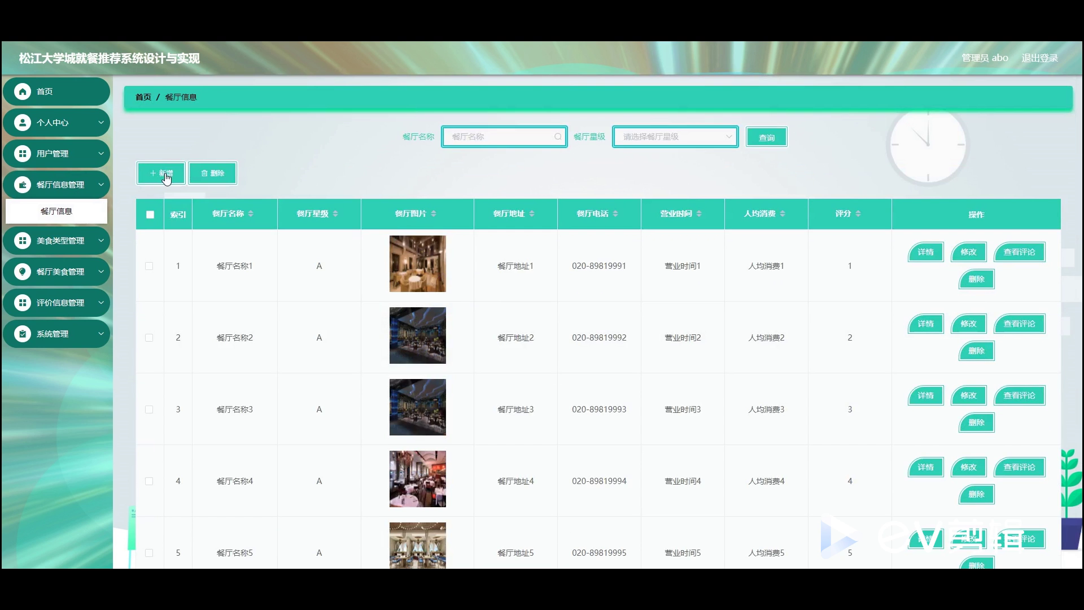Expand the 餐厅美食管理 menu chevron
The height and width of the screenshot is (610, 1084).
101,272
